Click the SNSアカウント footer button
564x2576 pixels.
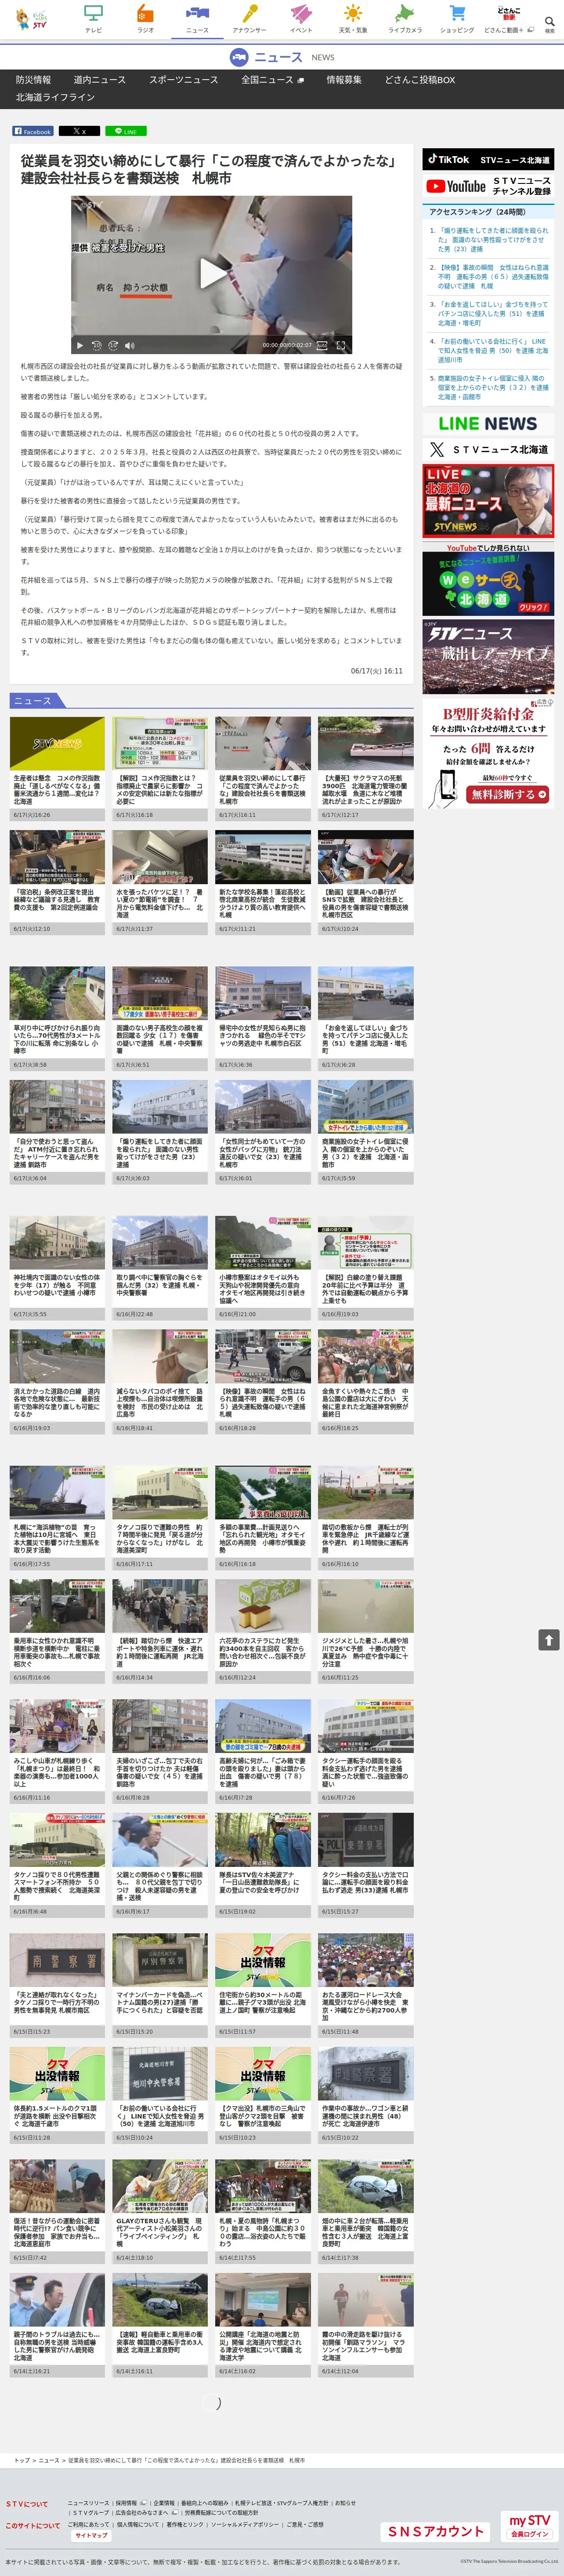(436, 2531)
